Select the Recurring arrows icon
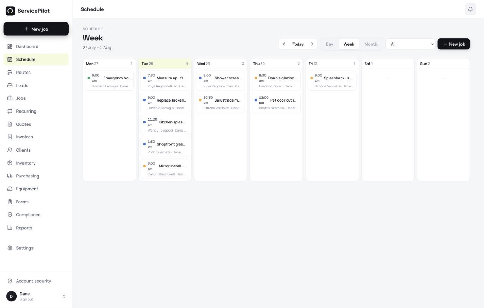This screenshot has width=484, height=308. tap(10, 111)
